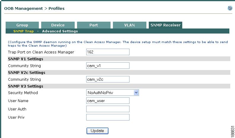Click the empty User Auth field
Image resolution: width=235 pixels, height=138 pixels.
click(108, 109)
